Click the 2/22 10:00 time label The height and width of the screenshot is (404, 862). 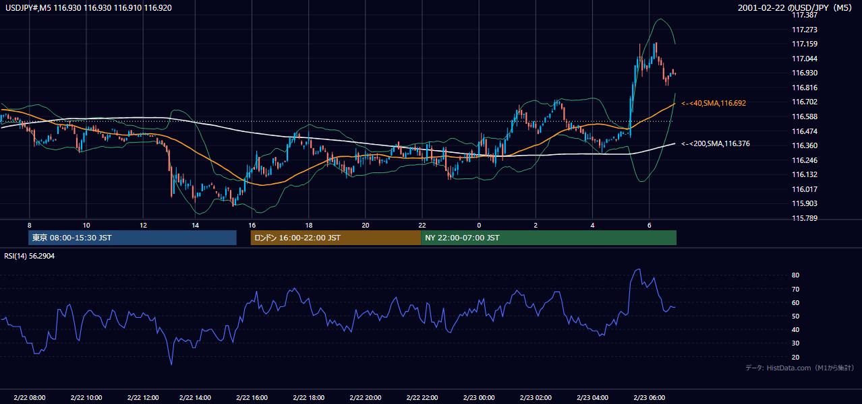(x=86, y=398)
